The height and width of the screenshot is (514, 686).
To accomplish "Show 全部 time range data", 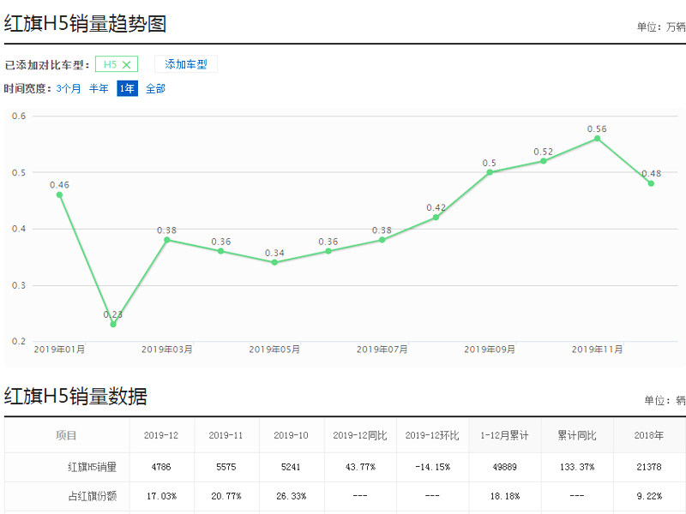I will 155,88.
